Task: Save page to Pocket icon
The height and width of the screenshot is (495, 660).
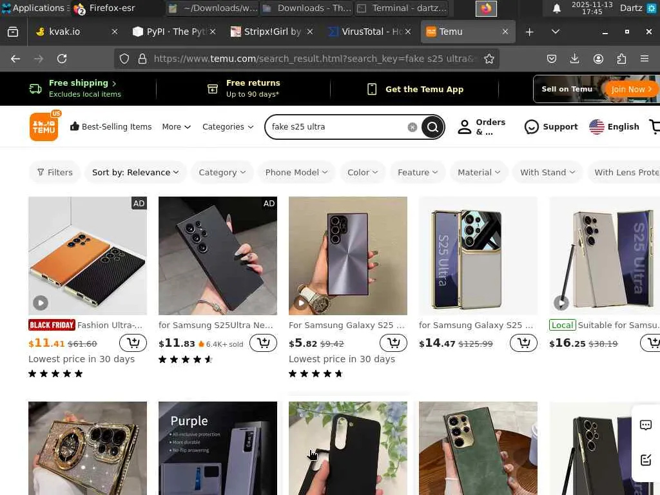Action: 552,59
